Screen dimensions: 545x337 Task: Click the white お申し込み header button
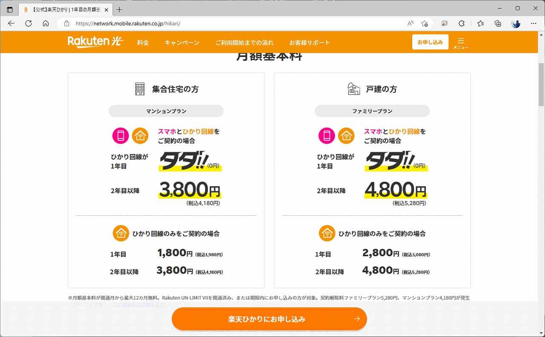[430, 42]
